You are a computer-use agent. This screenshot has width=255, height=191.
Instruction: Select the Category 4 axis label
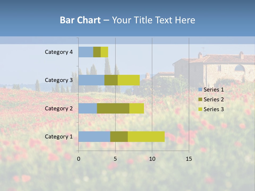pos(59,52)
